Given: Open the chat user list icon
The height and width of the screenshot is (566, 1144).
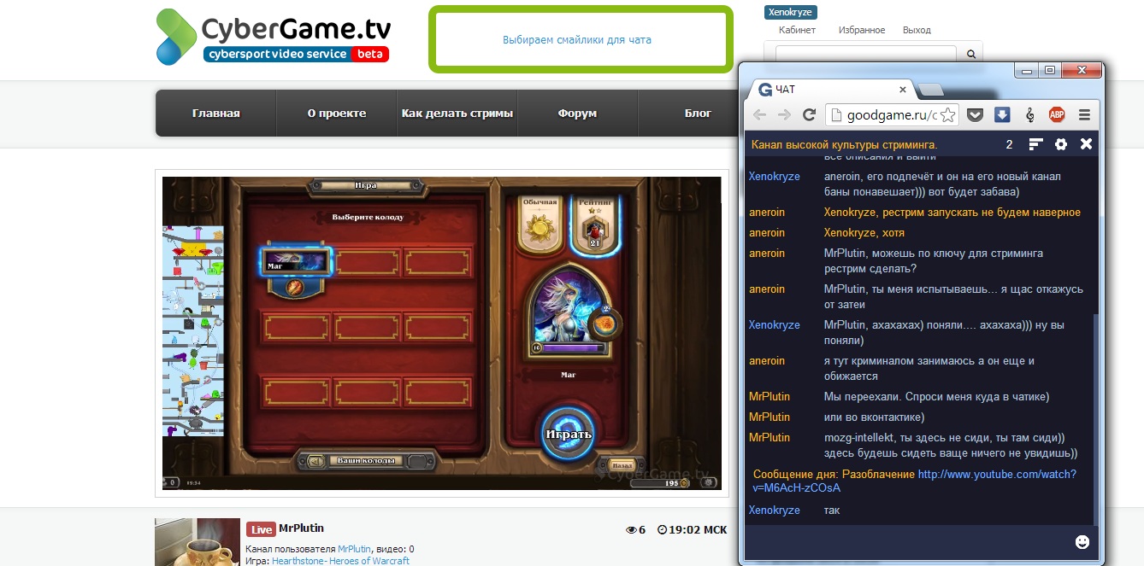Looking at the screenshot, I should click(1035, 144).
